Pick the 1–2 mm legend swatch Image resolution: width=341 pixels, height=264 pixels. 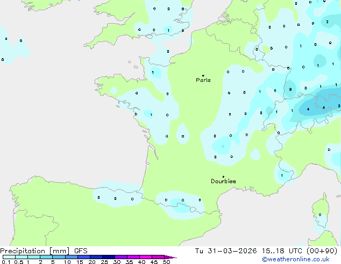coord(34,257)
